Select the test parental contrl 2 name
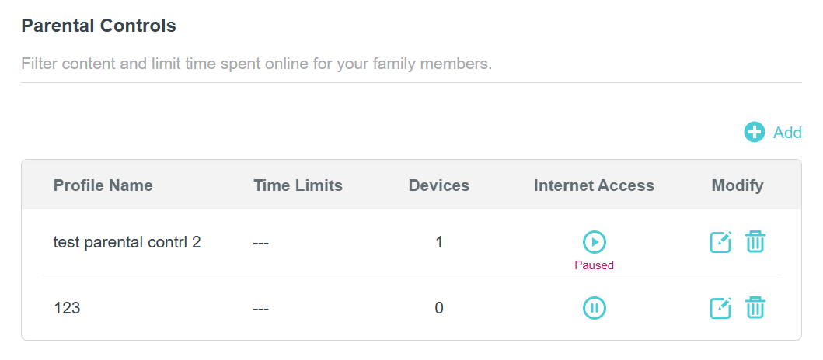 127,242
